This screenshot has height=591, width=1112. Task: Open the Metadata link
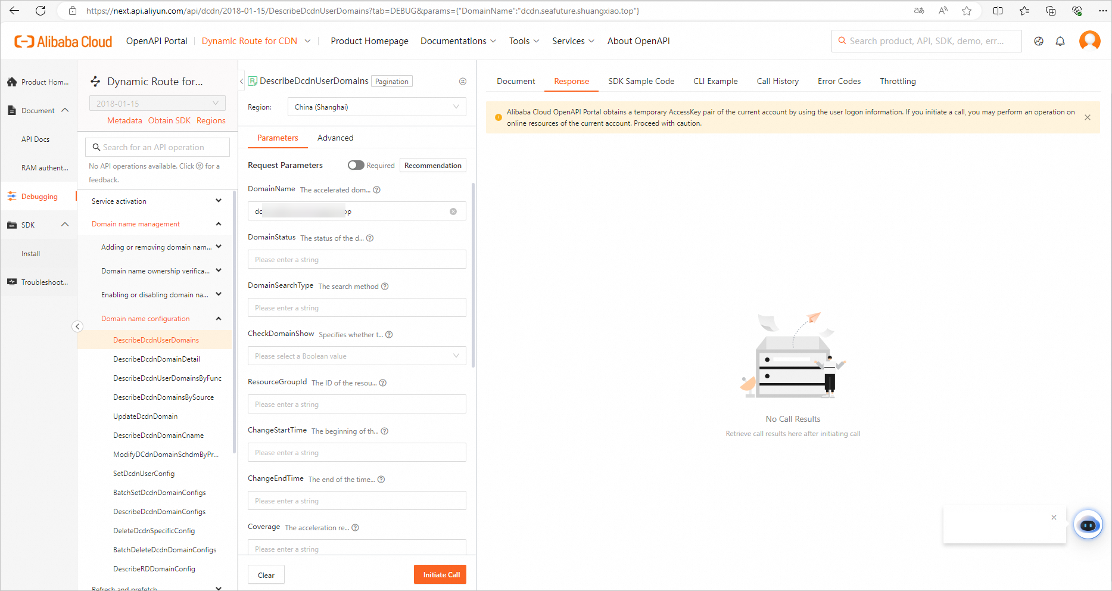coord(124,120)
